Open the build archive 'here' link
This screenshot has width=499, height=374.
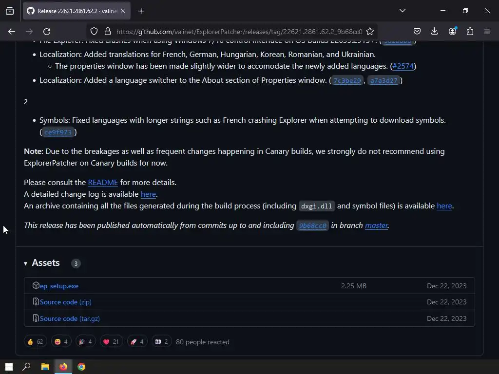(x=444, y=206)
